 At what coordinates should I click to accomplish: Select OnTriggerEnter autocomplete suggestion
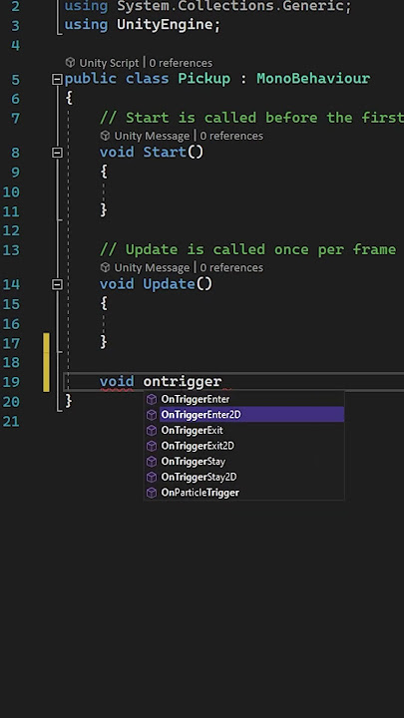[244, 399]
